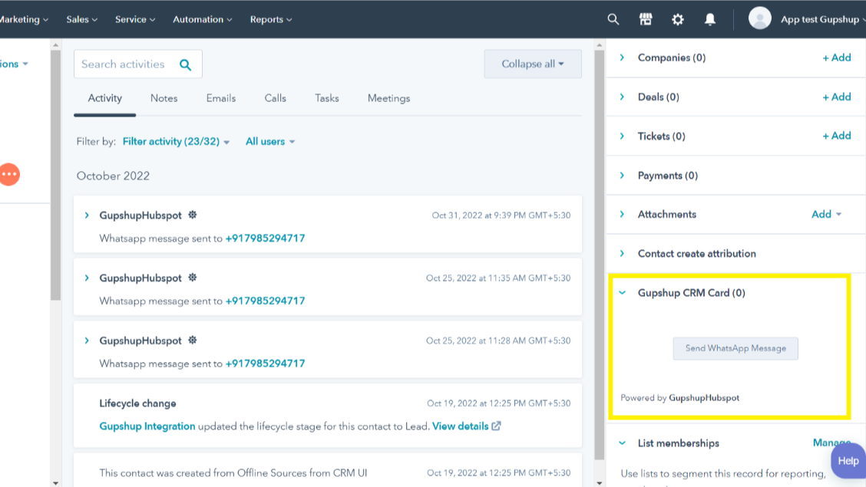This screenshot has width=866, height=487.
Task: Click the user avatar in top bar
Action: 759,18
